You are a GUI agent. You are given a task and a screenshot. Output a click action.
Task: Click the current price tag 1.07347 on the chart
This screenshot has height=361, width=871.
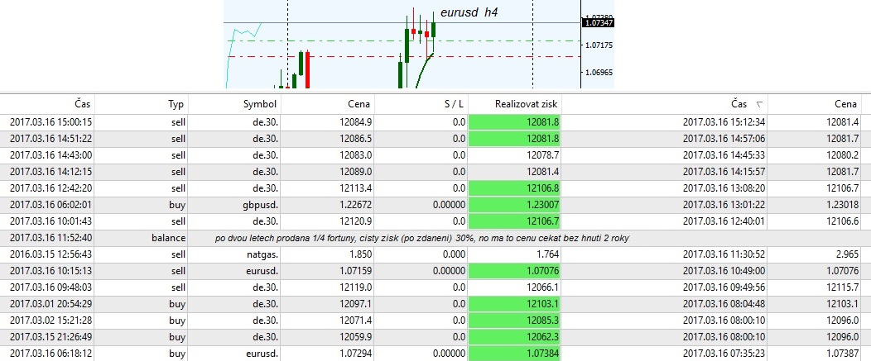pyautogui.click(x=598, y=23)
